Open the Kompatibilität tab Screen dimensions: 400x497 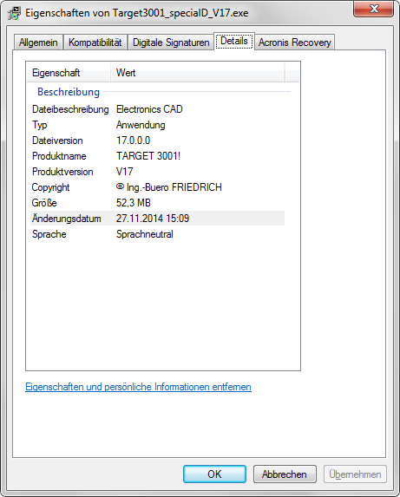pyautogui.click(x=95, y=43)
